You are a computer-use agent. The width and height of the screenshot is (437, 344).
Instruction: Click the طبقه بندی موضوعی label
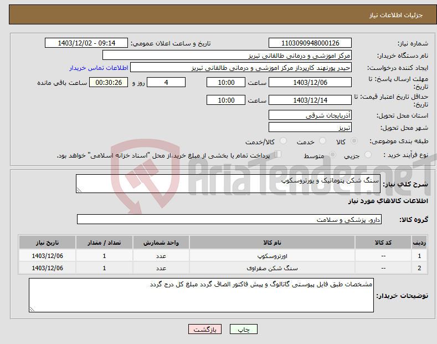click(399, 141)
